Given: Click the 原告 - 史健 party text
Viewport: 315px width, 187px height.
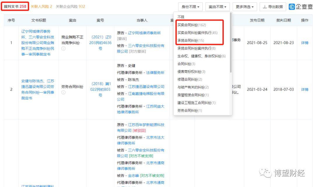Looking at the screenshot, I should 126,66.
